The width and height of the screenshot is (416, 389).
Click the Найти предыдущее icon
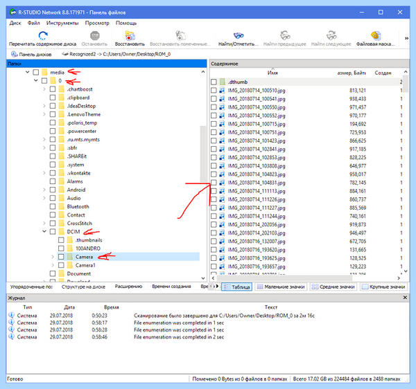(x=285, y=35)
